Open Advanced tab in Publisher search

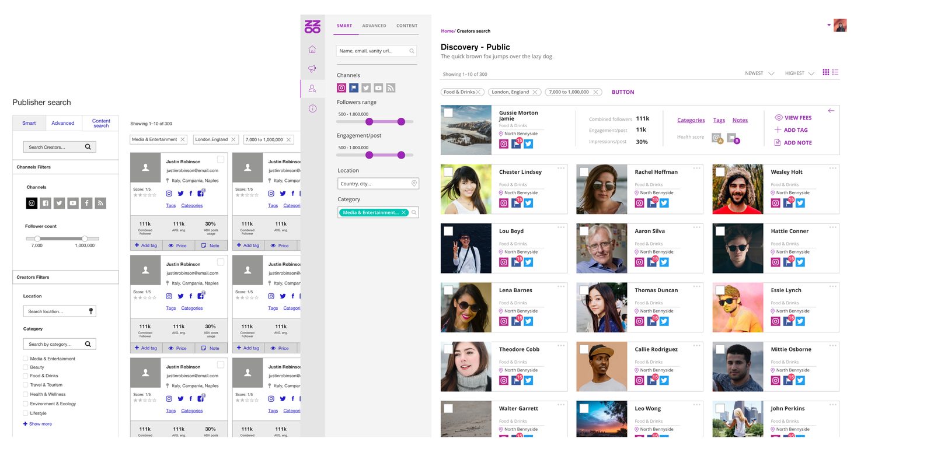click(63, 123)
